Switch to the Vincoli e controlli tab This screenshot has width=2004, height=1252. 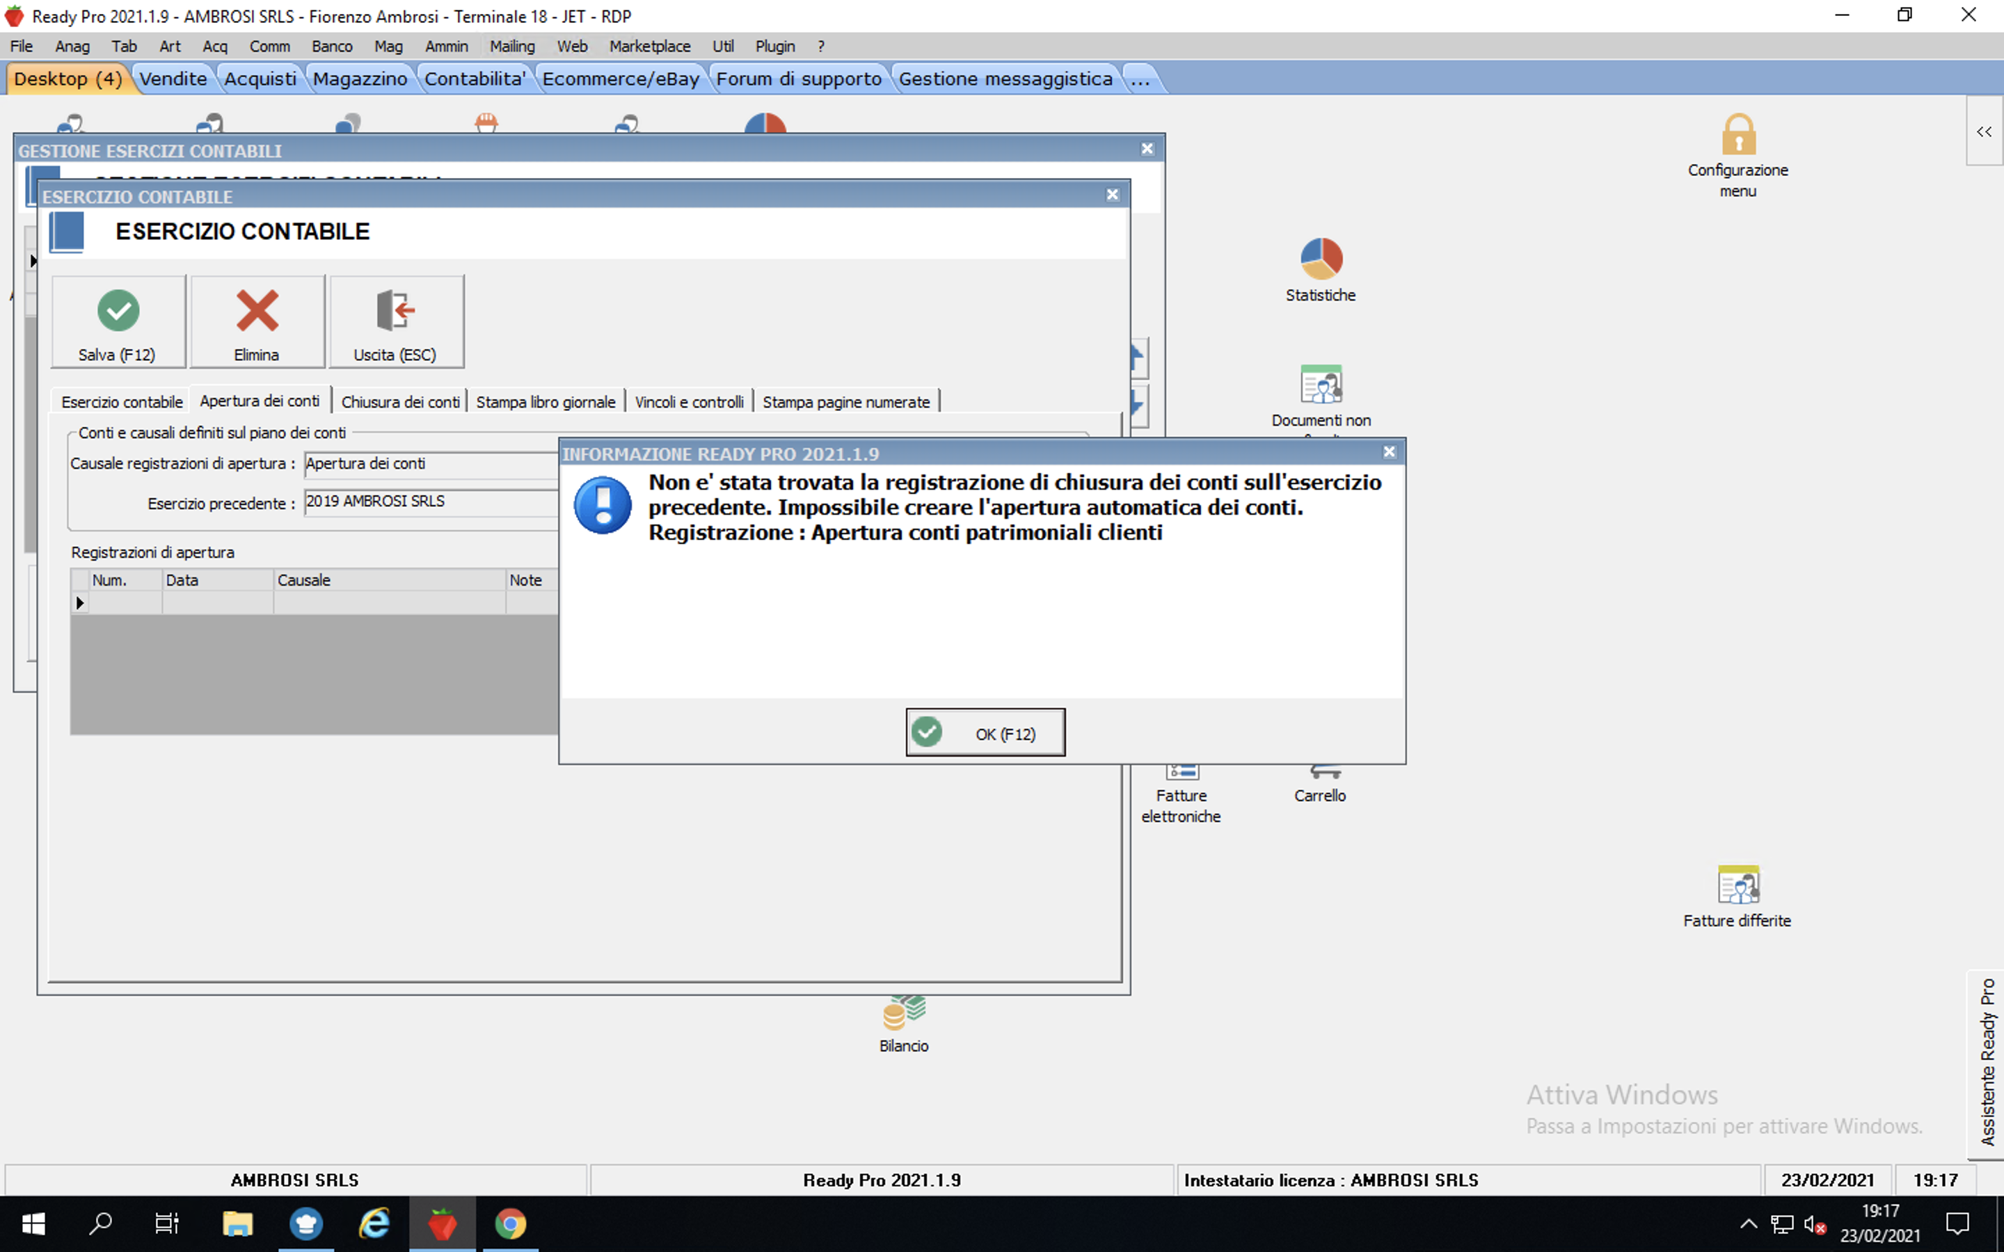[x=689, y=401]
